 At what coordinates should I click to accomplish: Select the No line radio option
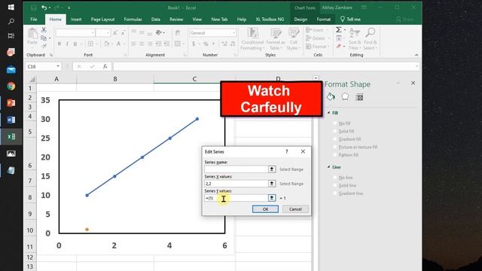pos(343,178)
